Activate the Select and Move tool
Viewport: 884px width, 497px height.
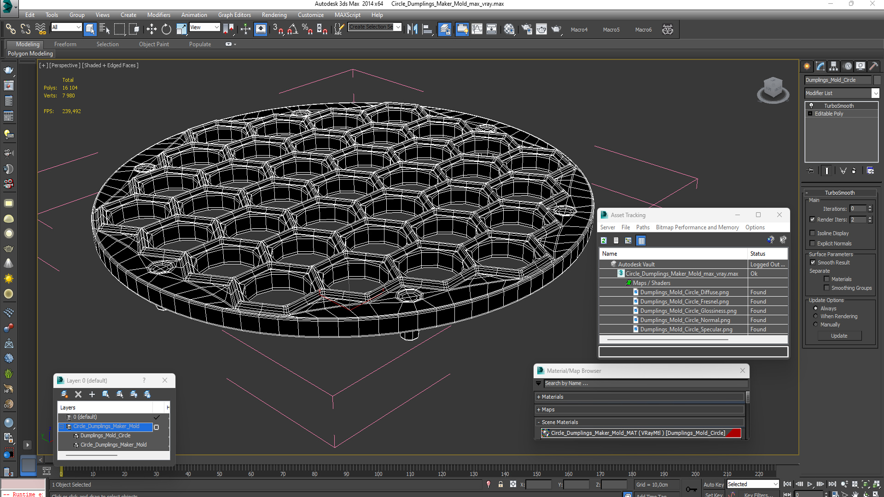pos(151,29)
